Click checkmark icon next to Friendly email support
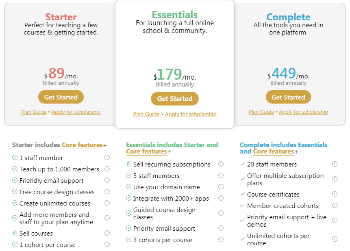This screenshot has width=350, height=251. point(15,180)
